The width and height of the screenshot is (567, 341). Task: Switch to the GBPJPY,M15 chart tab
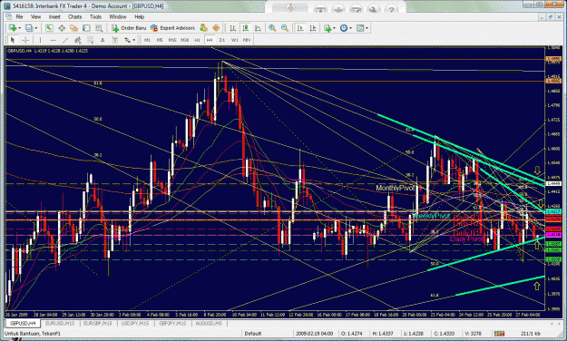pyautogui.click(x=172, y=323)
